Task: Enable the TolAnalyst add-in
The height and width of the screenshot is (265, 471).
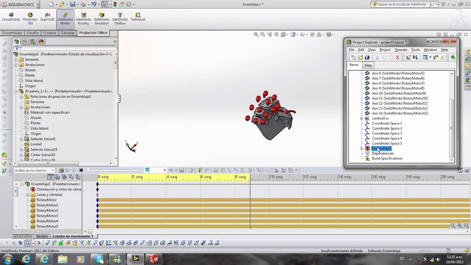Action: (138, 17)
